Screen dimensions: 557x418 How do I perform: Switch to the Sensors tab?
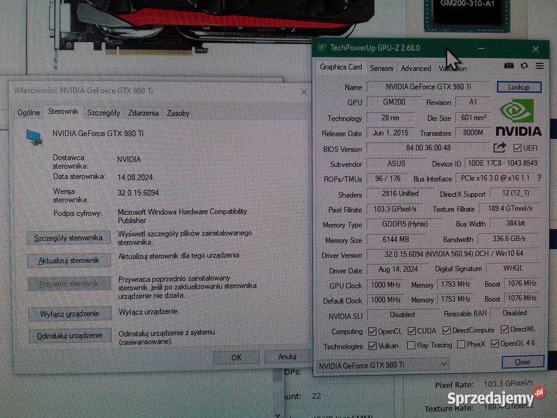(x=381, y=68)
